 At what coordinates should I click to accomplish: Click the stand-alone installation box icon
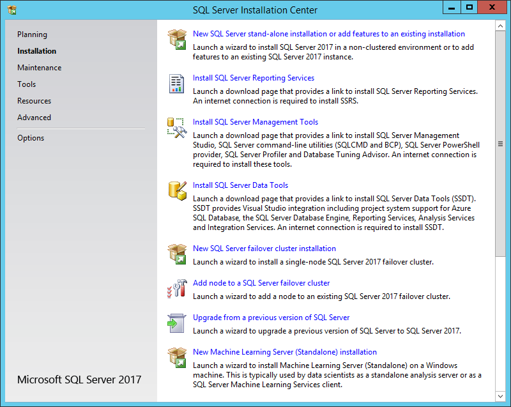(x=177, y=40)
